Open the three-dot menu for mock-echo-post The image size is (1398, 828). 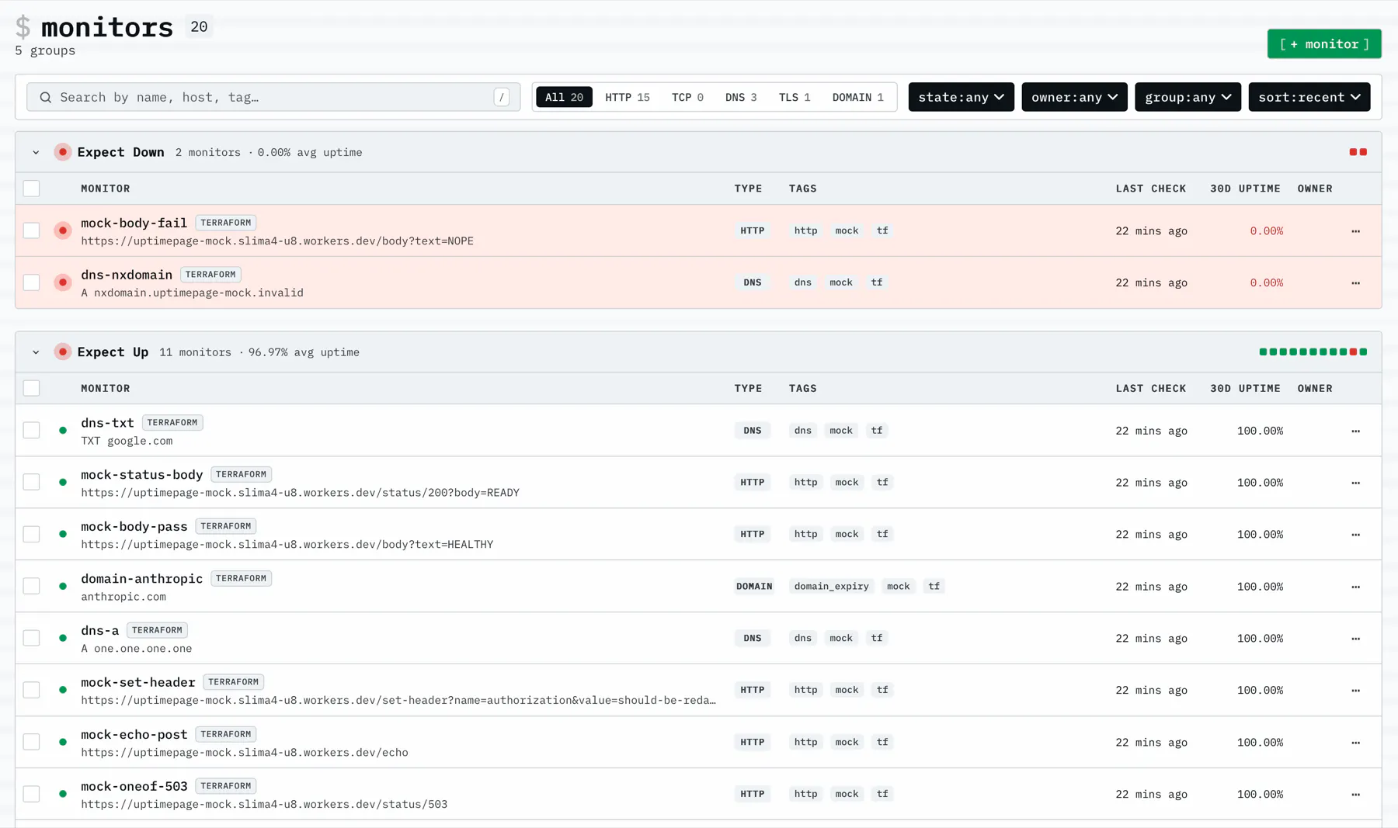click(x=1355, y=743)
